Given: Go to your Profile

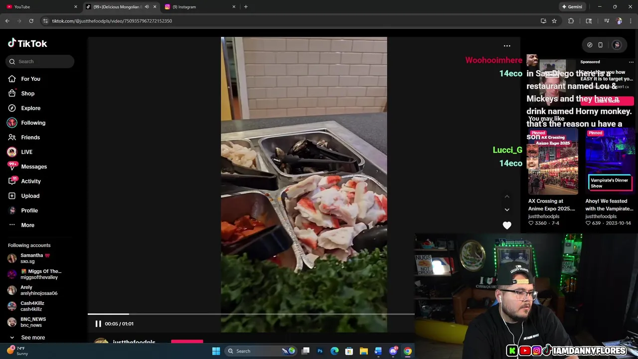Looking at the screenshot, I should pos(29,210).
